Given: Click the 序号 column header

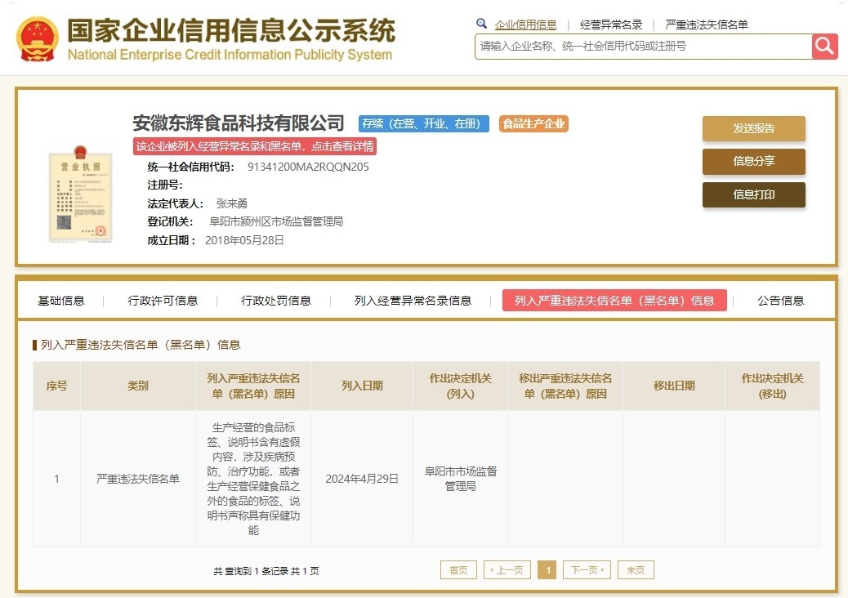Looking at the screenshot, I should (57, 386).
